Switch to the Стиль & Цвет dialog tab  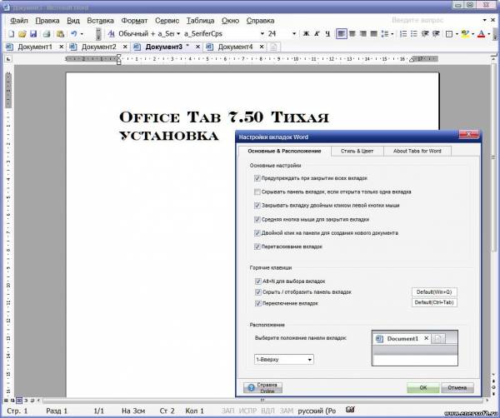tap(357, 151)
